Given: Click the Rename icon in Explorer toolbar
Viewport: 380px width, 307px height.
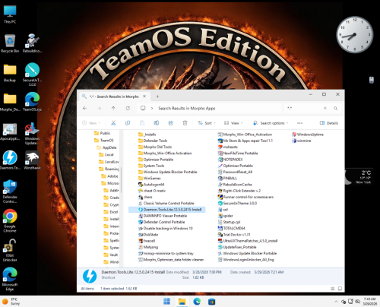Looking at the screenshot, I should (157, 123).
